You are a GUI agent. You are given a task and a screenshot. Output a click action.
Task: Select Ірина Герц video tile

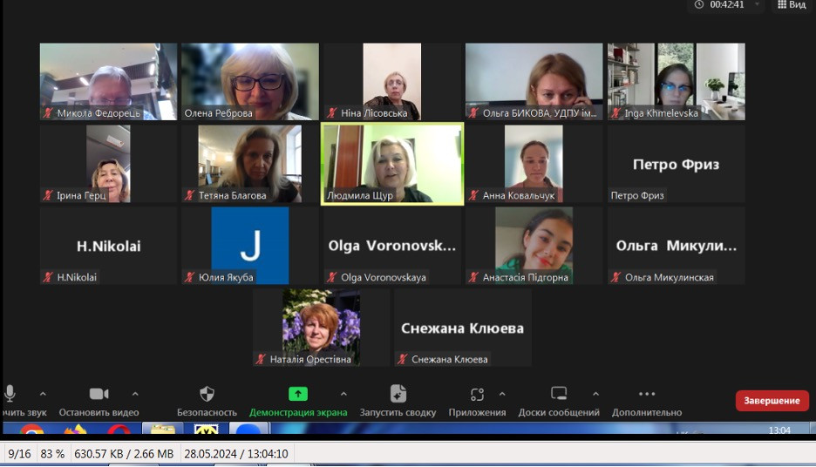point(108,164)
